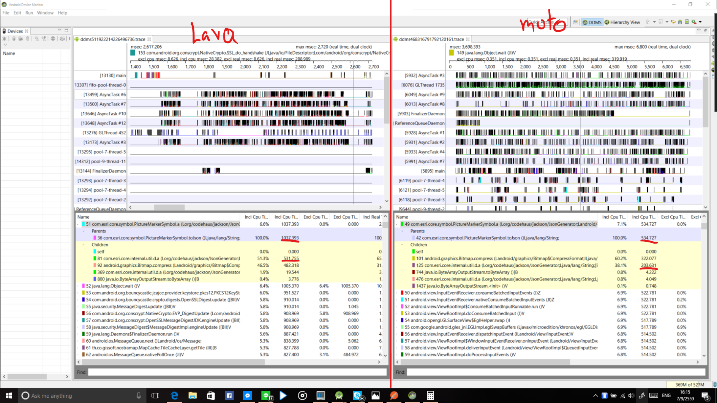Close the ddms468316791792120161.trace tab
Image resolution: width=717 pixels, height=403 pixels.
click(x=468, y=39)
